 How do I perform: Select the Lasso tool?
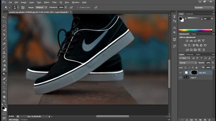point(4,26)
